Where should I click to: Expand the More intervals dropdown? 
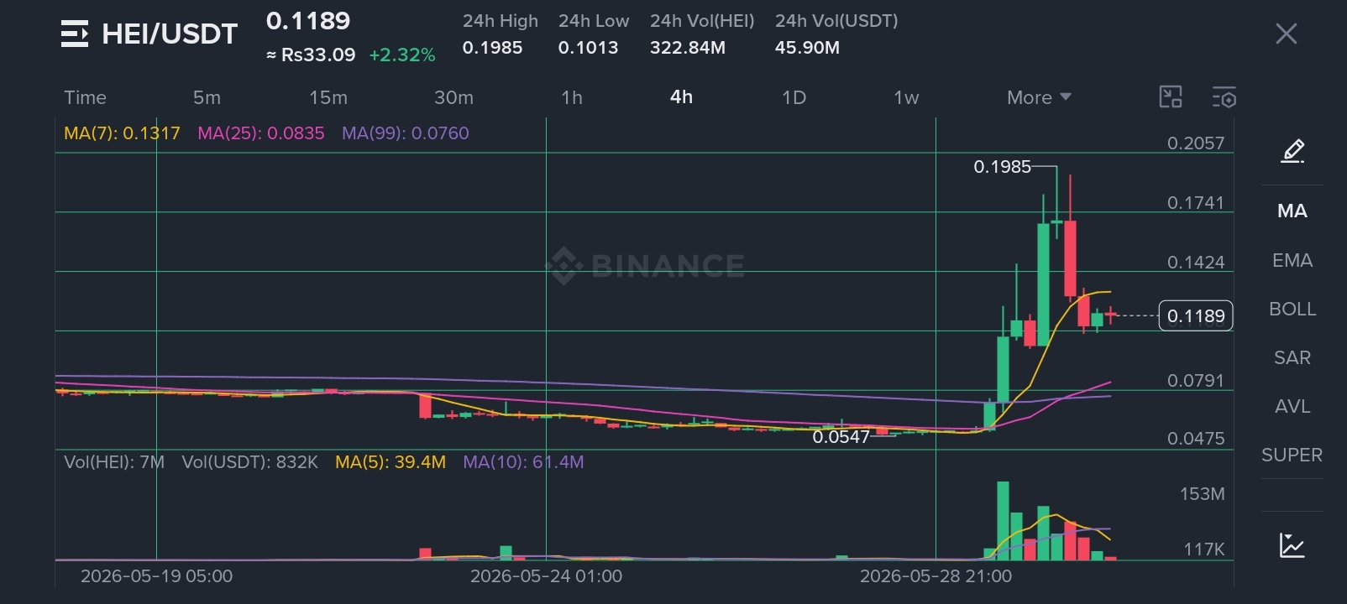tap(1039, 97)
